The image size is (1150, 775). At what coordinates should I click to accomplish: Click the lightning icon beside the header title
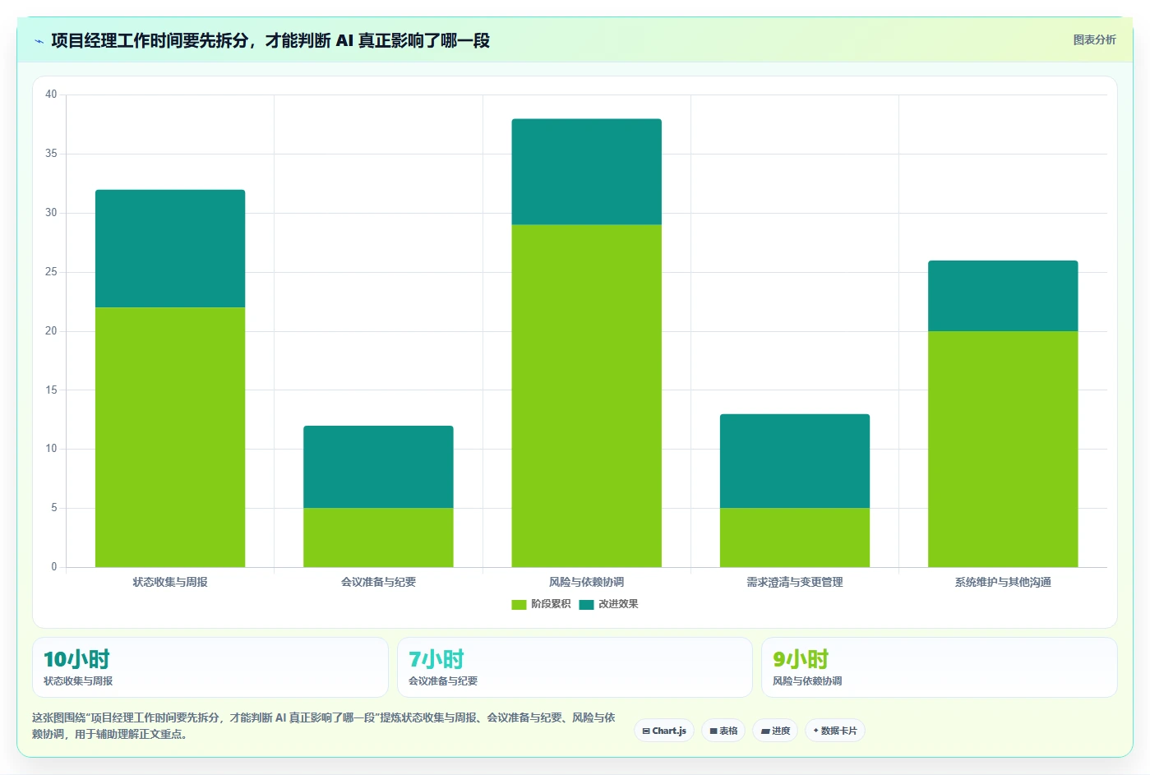tap(39, 41)
